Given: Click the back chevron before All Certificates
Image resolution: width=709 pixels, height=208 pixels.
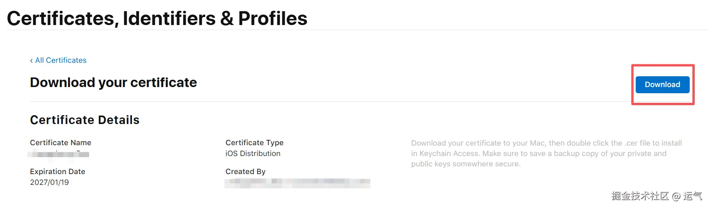Looking at the screenshot, I should 31,61.
